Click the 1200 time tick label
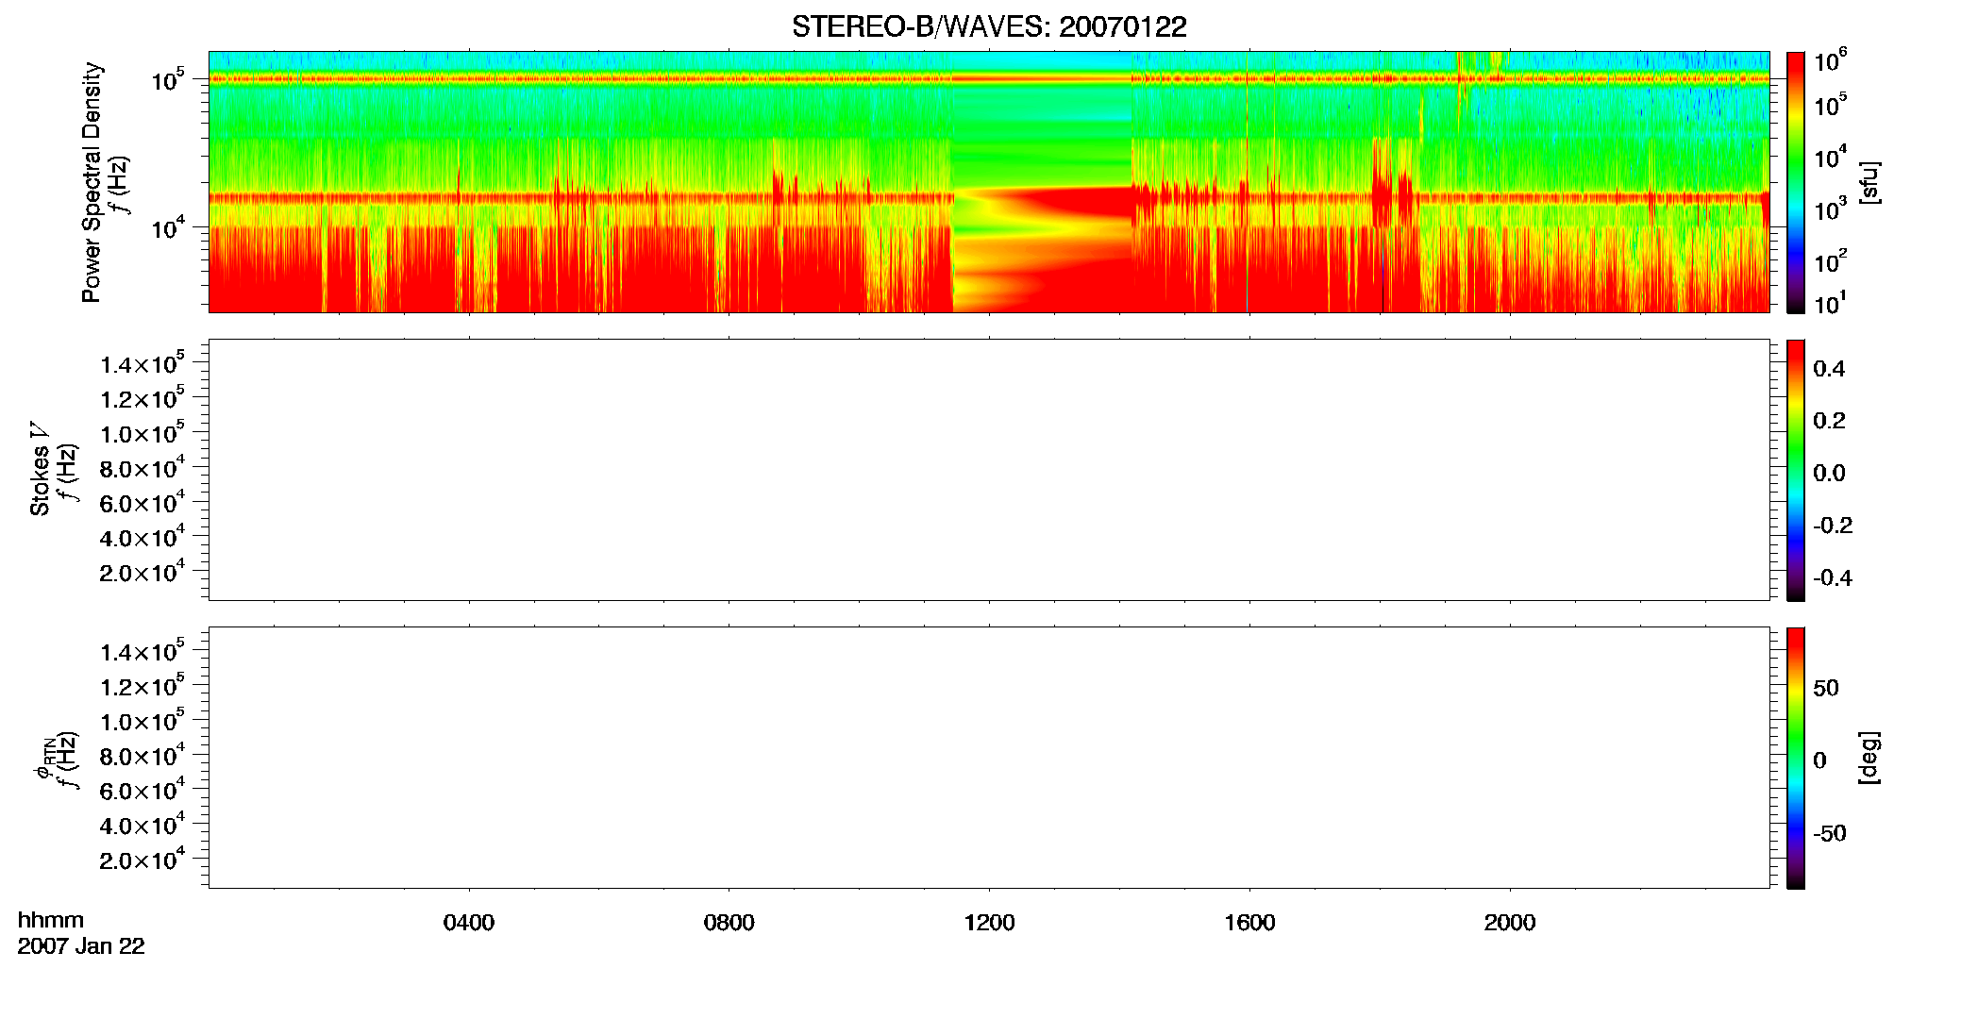Viewport: 1978px width, 1019px height. pos(989,923)
